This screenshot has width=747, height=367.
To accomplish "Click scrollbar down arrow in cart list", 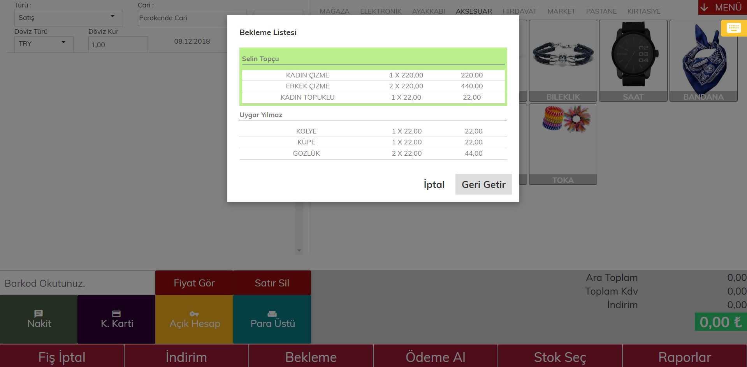I will [299, 251].
